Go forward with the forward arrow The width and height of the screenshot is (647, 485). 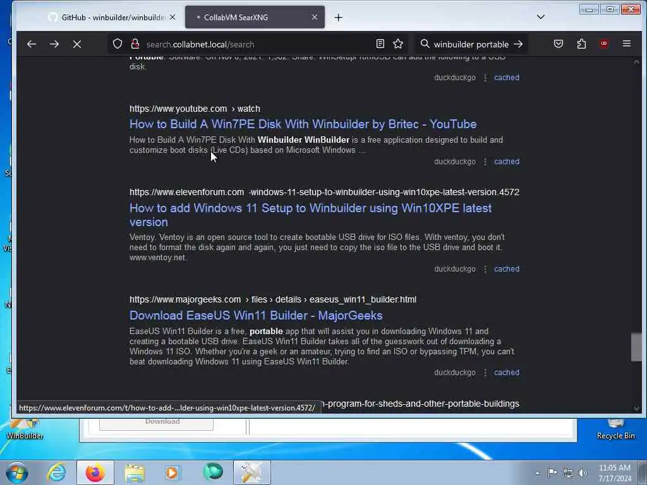point(54,44)
